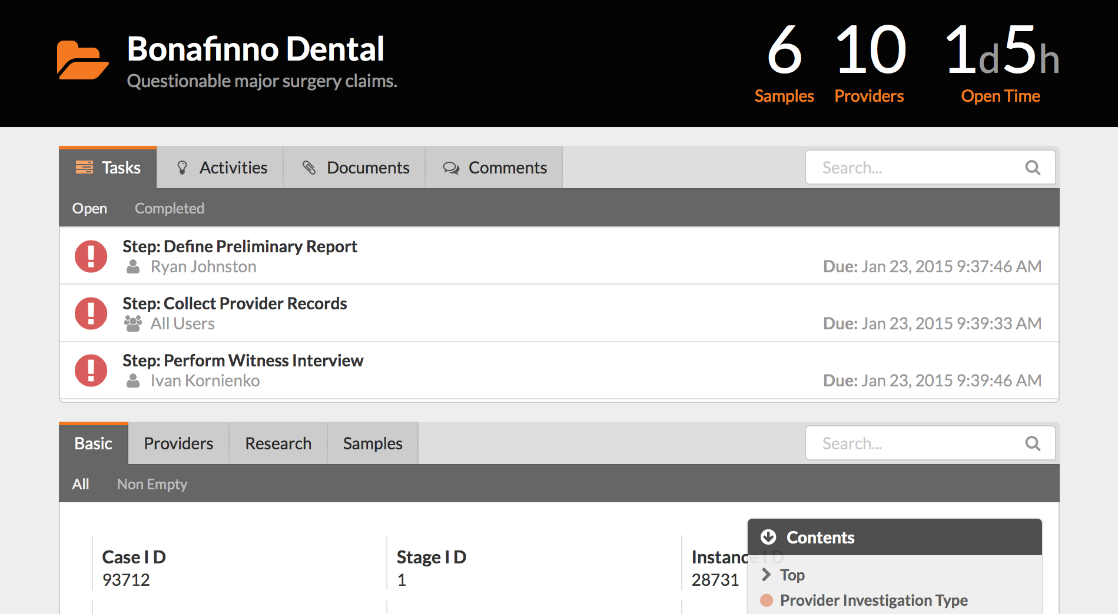Screen dimensions: 1118x614
Task: Open the Documents tab
Action: click(x=354, y=168)
